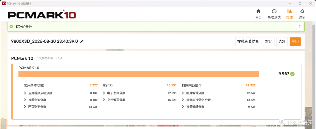Click the 生产力 heading
The width and height of the screenshot is (316, 129).
(107, 85)
